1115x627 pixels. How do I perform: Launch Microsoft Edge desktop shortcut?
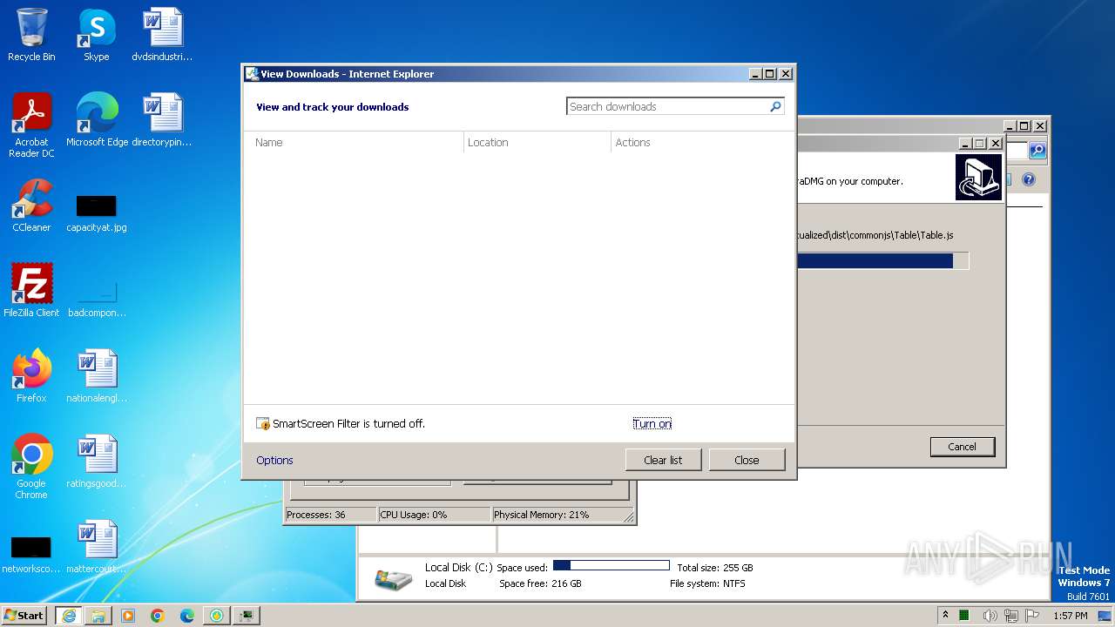97,120
